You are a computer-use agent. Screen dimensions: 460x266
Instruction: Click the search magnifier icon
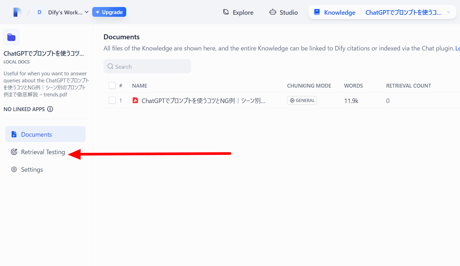click(x=110, y=67)
